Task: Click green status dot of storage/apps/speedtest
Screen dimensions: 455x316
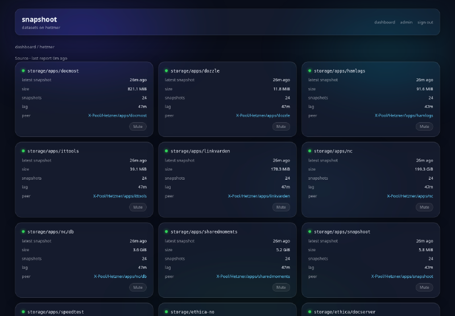Action: click(x=23, y=311)
